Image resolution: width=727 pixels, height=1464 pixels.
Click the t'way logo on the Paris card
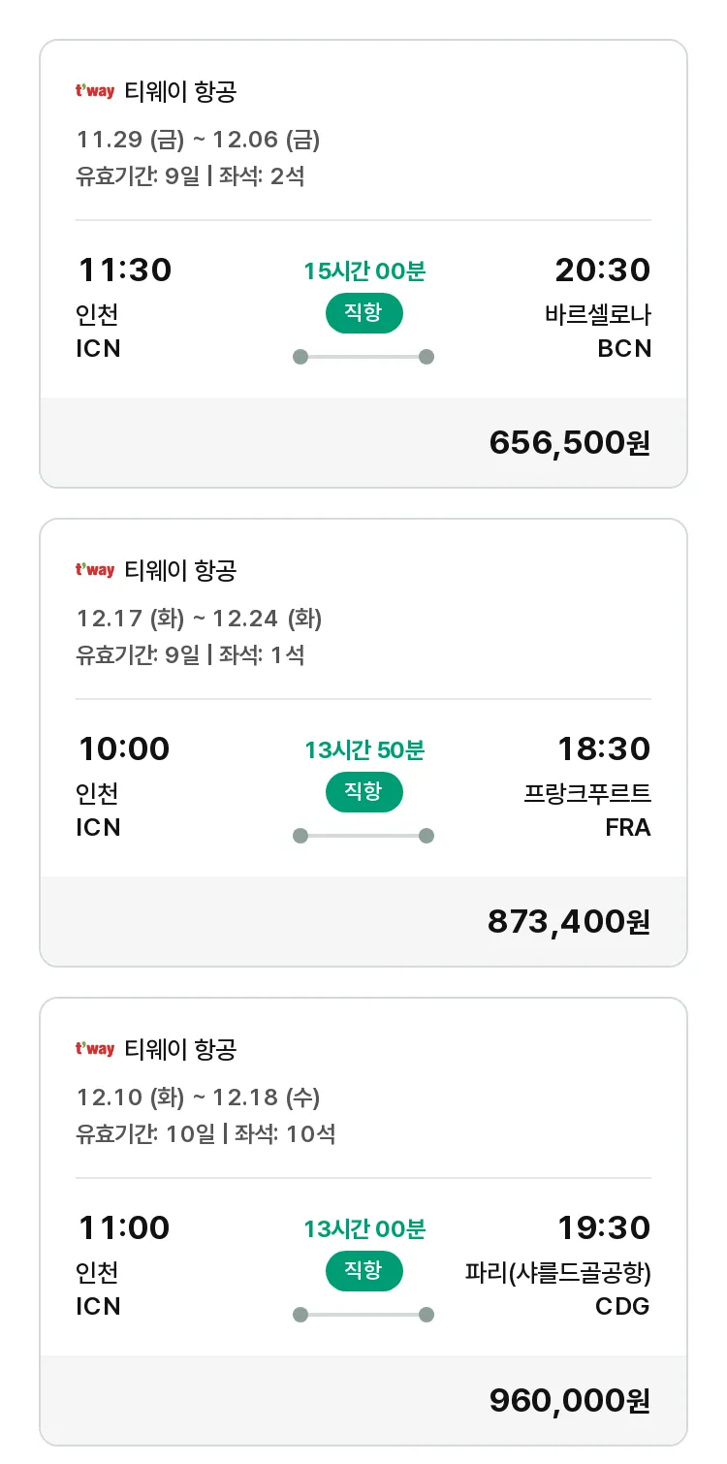click(95, 1050)
